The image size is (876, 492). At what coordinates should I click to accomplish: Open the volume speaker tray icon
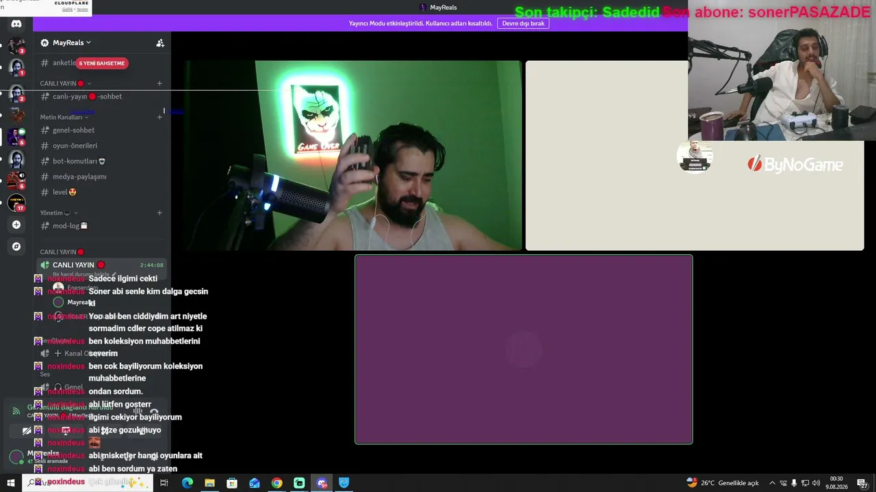(816, 483)
